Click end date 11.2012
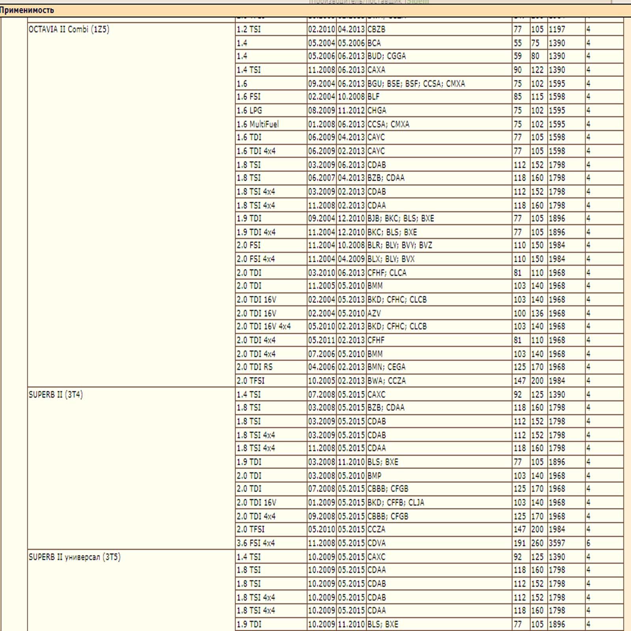 [351, 110]
